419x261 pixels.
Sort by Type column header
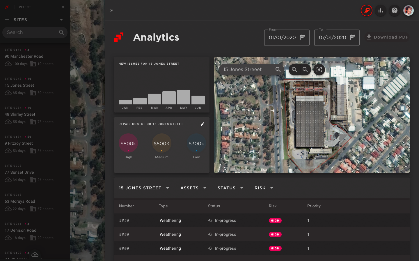(163, 206)
